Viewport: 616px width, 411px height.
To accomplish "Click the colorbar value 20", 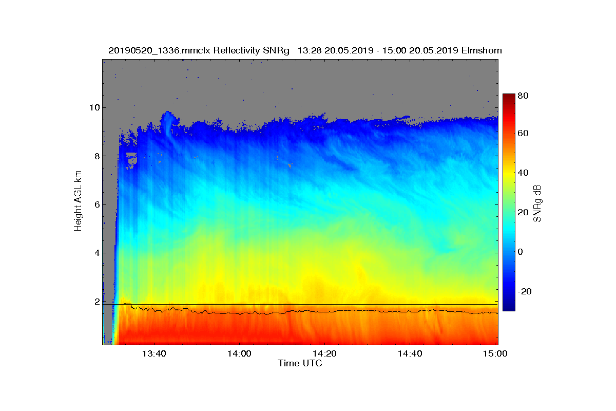I will pos(524,212).
